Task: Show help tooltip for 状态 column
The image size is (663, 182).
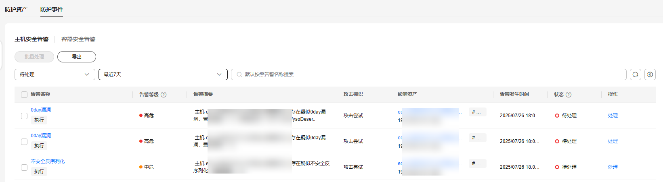Action: 569,95
